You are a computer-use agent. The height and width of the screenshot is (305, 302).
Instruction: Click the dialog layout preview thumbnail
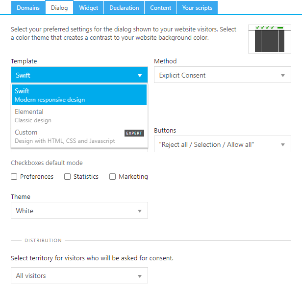(x=269, y=39)
